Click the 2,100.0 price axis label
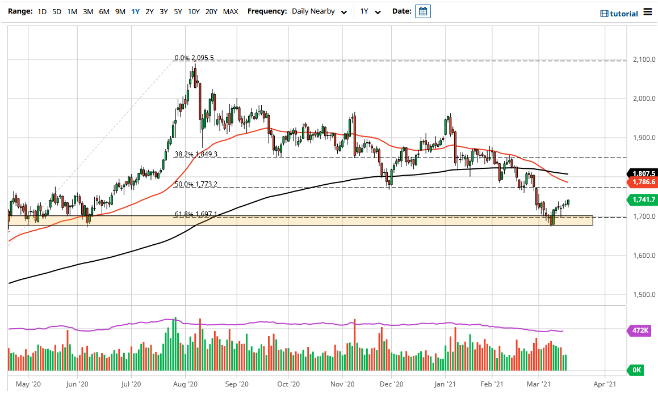The height and width of the screenshot is (395, 658). 644,60
